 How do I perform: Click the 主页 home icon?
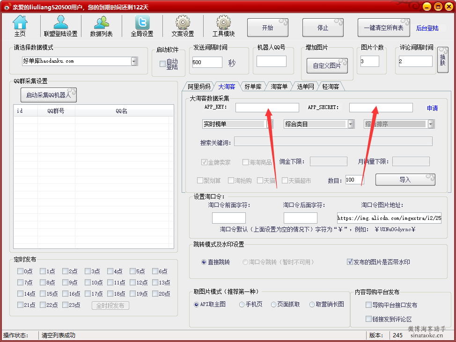[x=20, y=22]
